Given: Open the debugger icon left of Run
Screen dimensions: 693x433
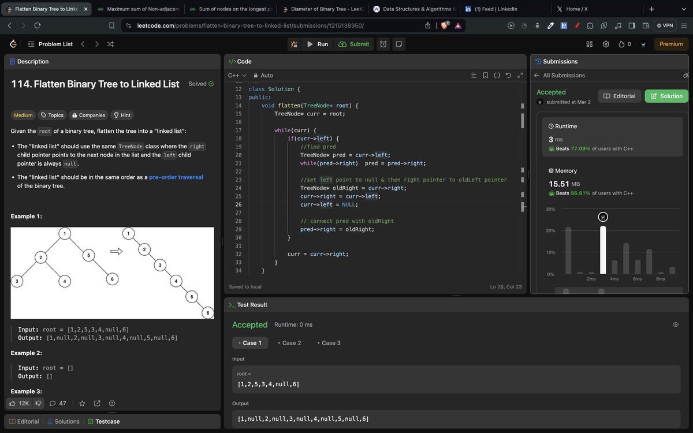Looking at the screenshot, I should coord(294,44).
